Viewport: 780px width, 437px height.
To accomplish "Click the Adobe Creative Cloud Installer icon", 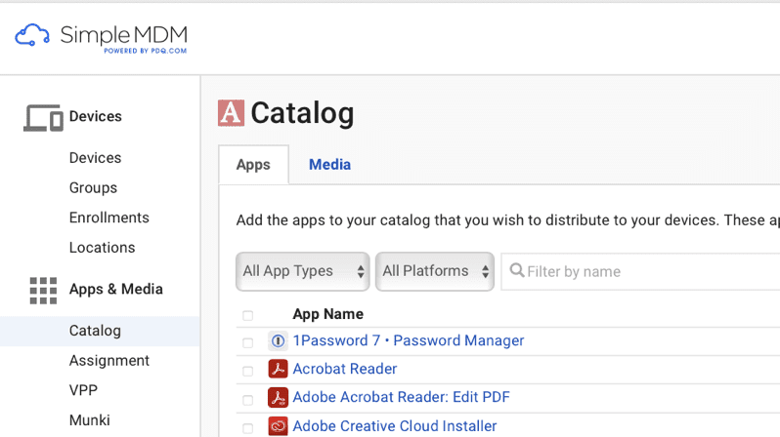I will coord(278,426).
